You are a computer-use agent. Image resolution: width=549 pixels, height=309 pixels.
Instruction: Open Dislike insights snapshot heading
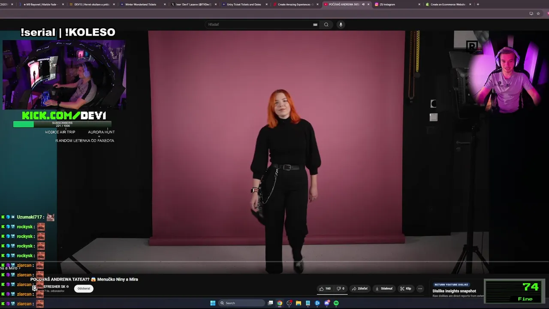(x=454, y=291)
